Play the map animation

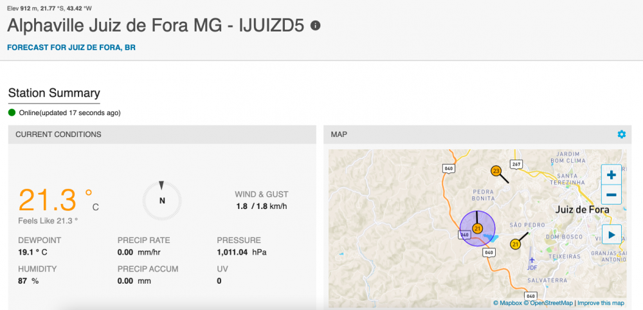coord(611,235)
